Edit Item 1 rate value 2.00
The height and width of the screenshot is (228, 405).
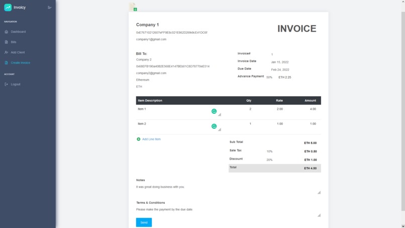tap(280, 109)
